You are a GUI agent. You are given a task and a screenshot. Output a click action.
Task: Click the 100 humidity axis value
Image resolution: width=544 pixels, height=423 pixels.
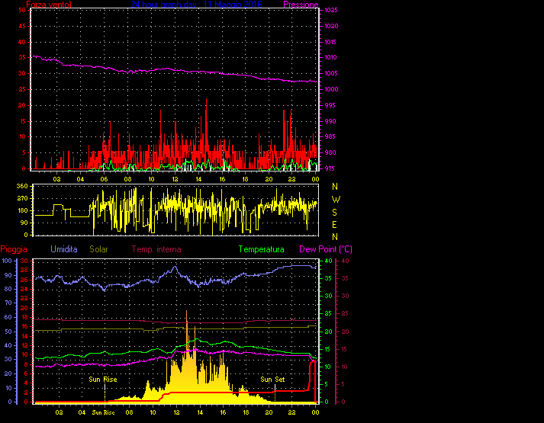pos(7,261)
